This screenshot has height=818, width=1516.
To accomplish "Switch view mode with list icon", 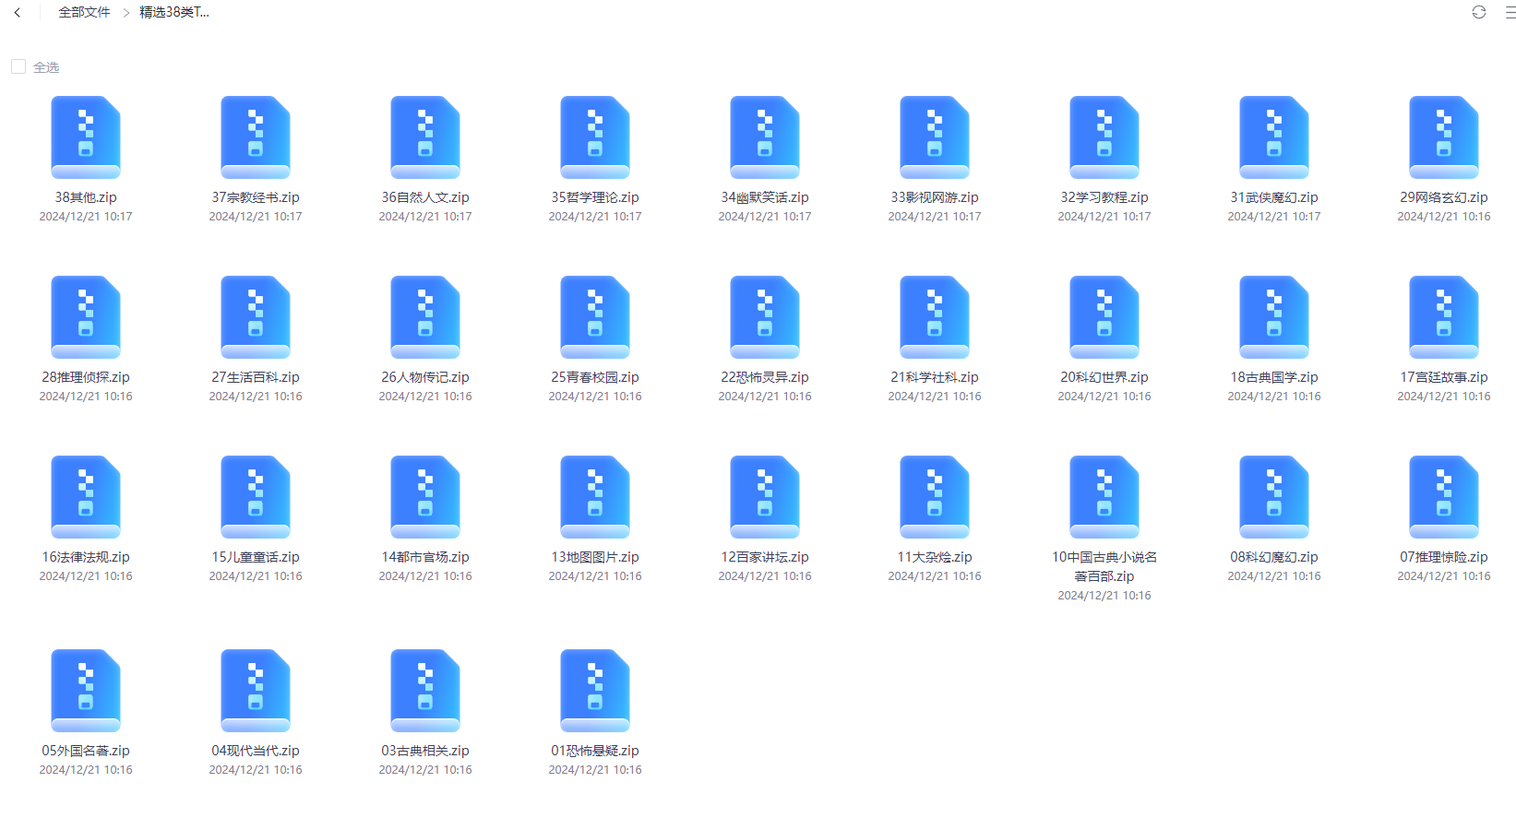I will tap(1510, 12).
